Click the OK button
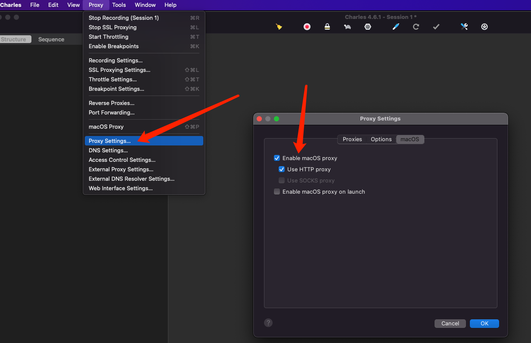 pos(484,323)
